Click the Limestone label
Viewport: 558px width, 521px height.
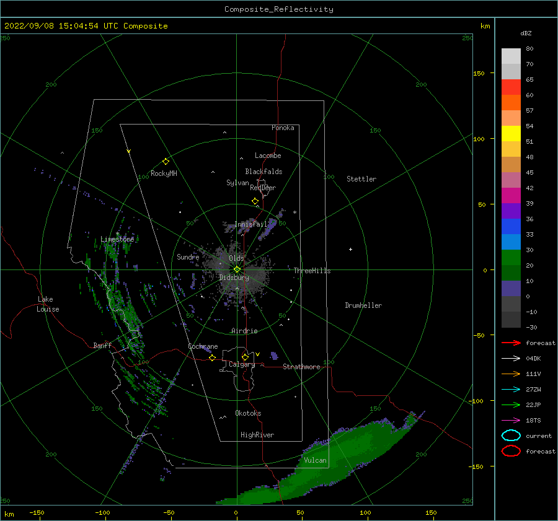(117, 239)
